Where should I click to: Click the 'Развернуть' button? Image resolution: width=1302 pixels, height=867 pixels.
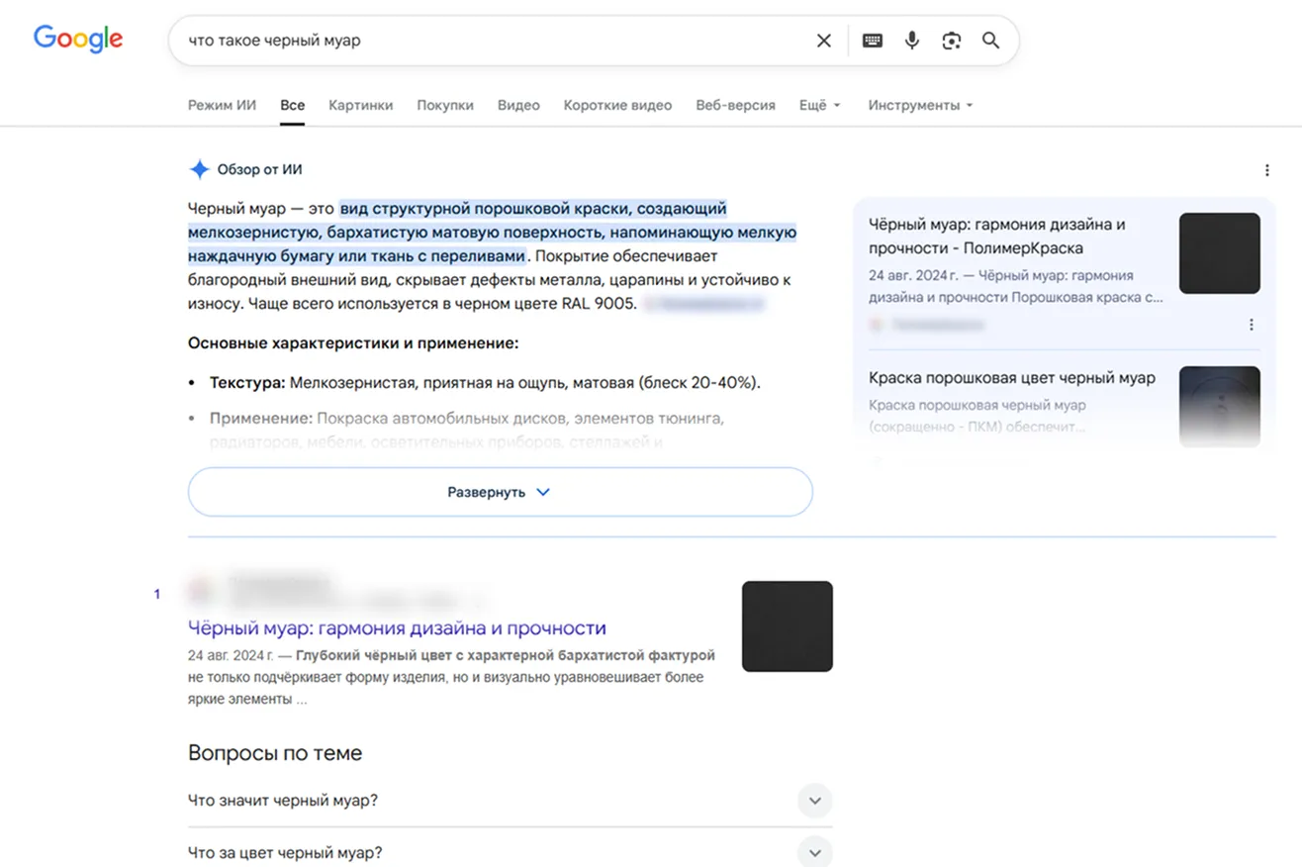(500, 492)
